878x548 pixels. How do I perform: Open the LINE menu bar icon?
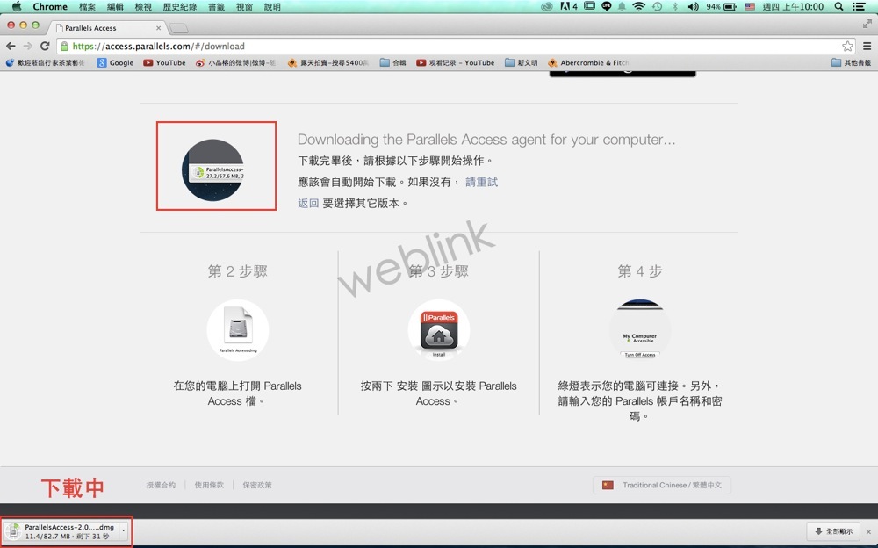tap(606, 7)
